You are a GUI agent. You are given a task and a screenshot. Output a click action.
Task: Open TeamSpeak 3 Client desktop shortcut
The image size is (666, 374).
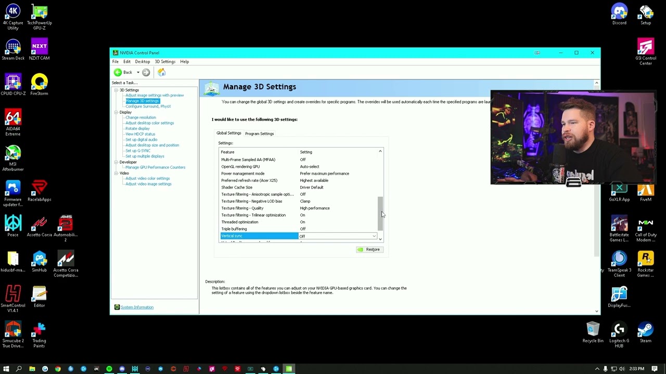point(619,264)
